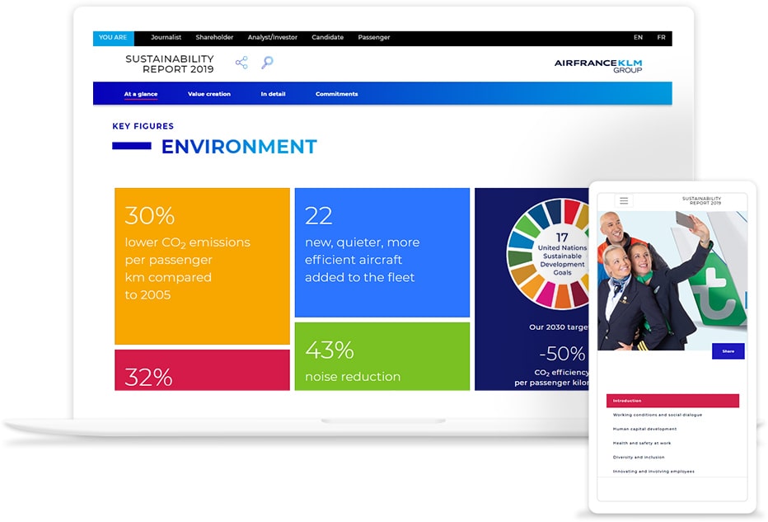768x522 pixels.
Task: Select Introduction in the mobile section list
Action: pyautogui.click(x=672, y=401)
